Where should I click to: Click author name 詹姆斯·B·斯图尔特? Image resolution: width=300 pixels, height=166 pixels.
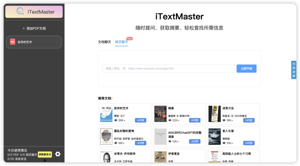(x=179, y=116)
